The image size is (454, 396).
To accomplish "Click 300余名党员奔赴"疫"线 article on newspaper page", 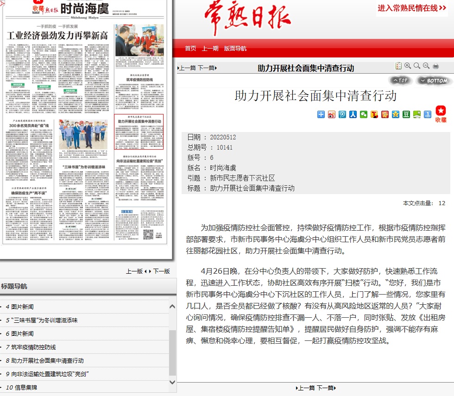I will 29,150.
